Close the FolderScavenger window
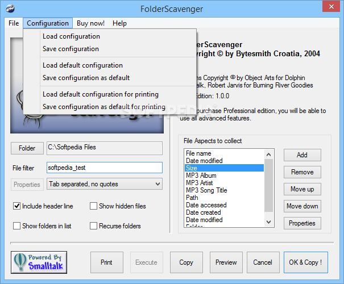This screenshot has width=344, height=284. point(331,7)
